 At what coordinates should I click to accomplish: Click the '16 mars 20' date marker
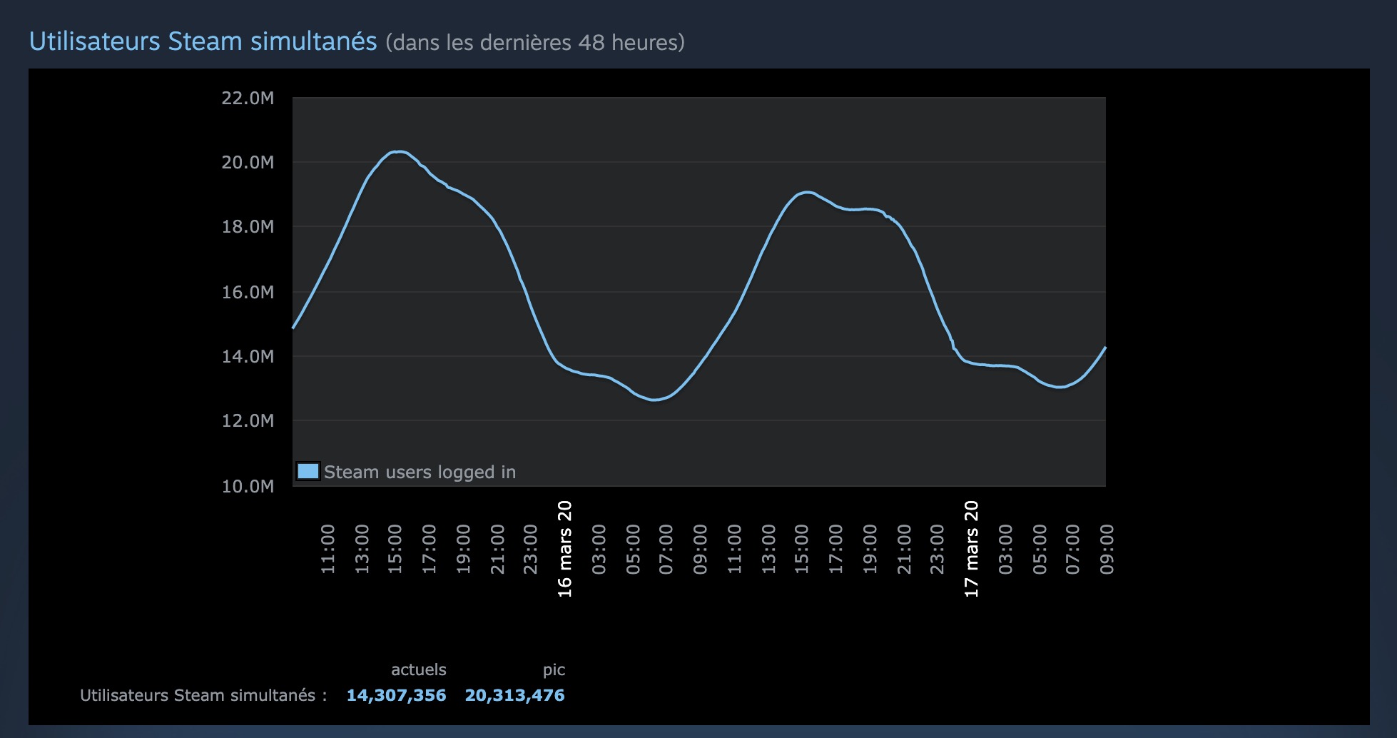[x=564, y=548]
